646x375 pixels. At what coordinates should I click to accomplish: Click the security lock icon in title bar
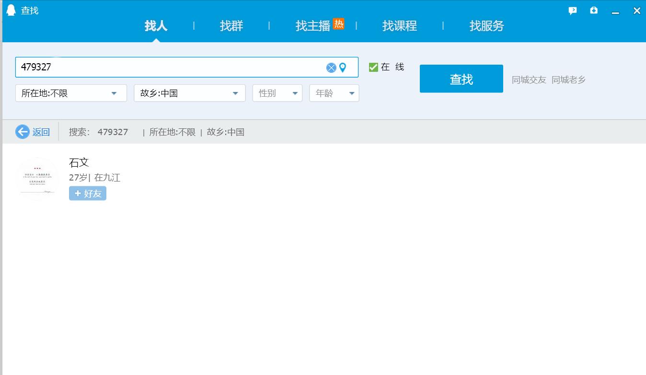593,10
